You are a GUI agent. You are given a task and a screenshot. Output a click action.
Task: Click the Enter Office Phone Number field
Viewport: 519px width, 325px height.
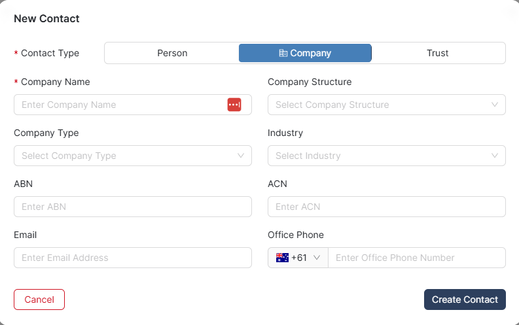[417, 258]
